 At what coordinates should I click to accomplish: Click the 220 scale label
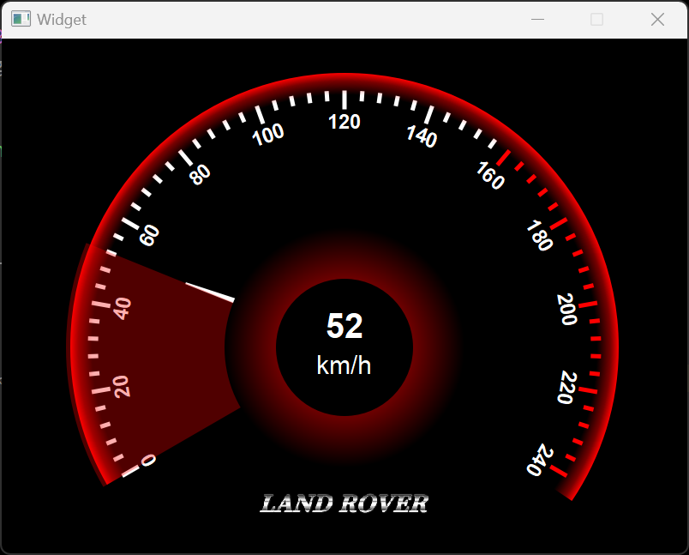click(x=566, y=388)
